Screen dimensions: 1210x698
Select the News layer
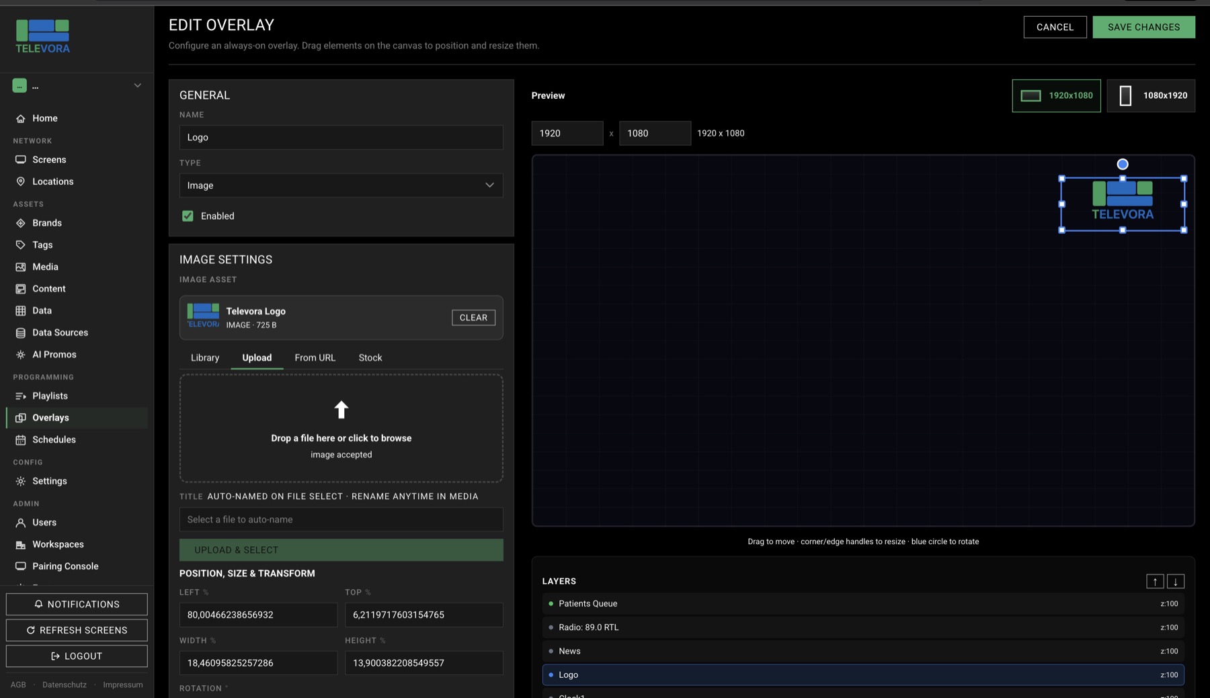(863, 652)
